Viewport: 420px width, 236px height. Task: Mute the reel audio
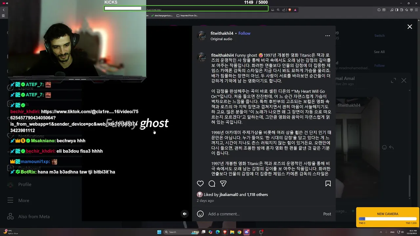click(185, 214)
